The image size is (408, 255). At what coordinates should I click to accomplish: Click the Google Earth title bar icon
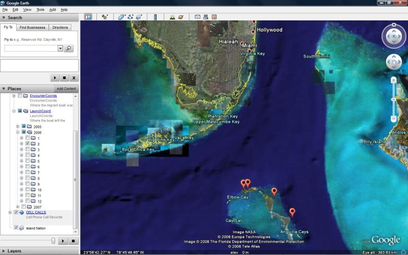tap(3, 3)
